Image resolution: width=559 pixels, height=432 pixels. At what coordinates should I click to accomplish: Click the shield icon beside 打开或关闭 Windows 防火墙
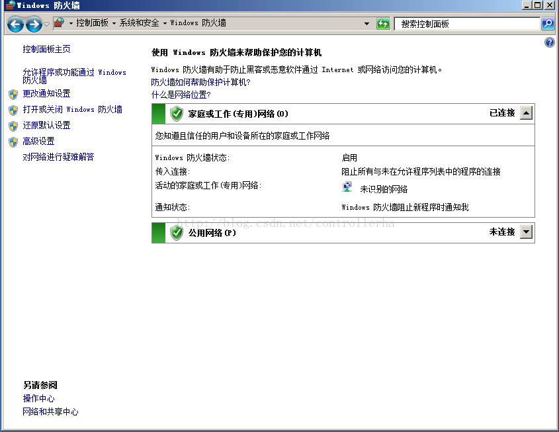click(x=13, y=110)
